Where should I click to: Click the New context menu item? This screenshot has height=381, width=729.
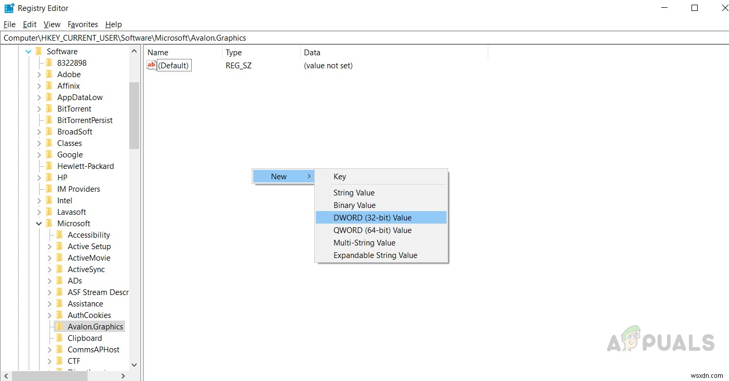(x=283, y=176)
